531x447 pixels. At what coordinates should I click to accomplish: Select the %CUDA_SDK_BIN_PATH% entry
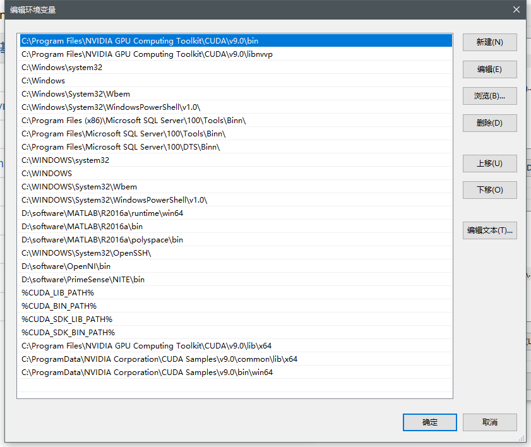click(236, 333)
